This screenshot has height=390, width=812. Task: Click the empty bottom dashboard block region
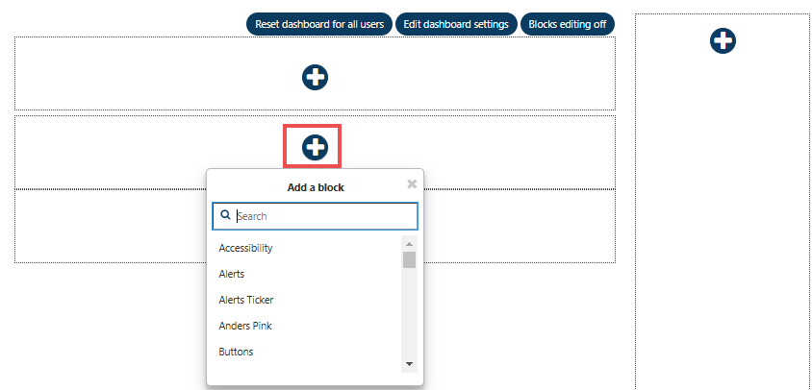coord(520,226)
